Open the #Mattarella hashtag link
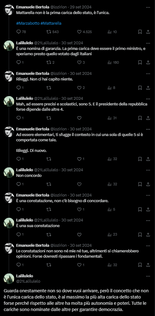This screenshot has height=316, width=155. pos(51,23)
